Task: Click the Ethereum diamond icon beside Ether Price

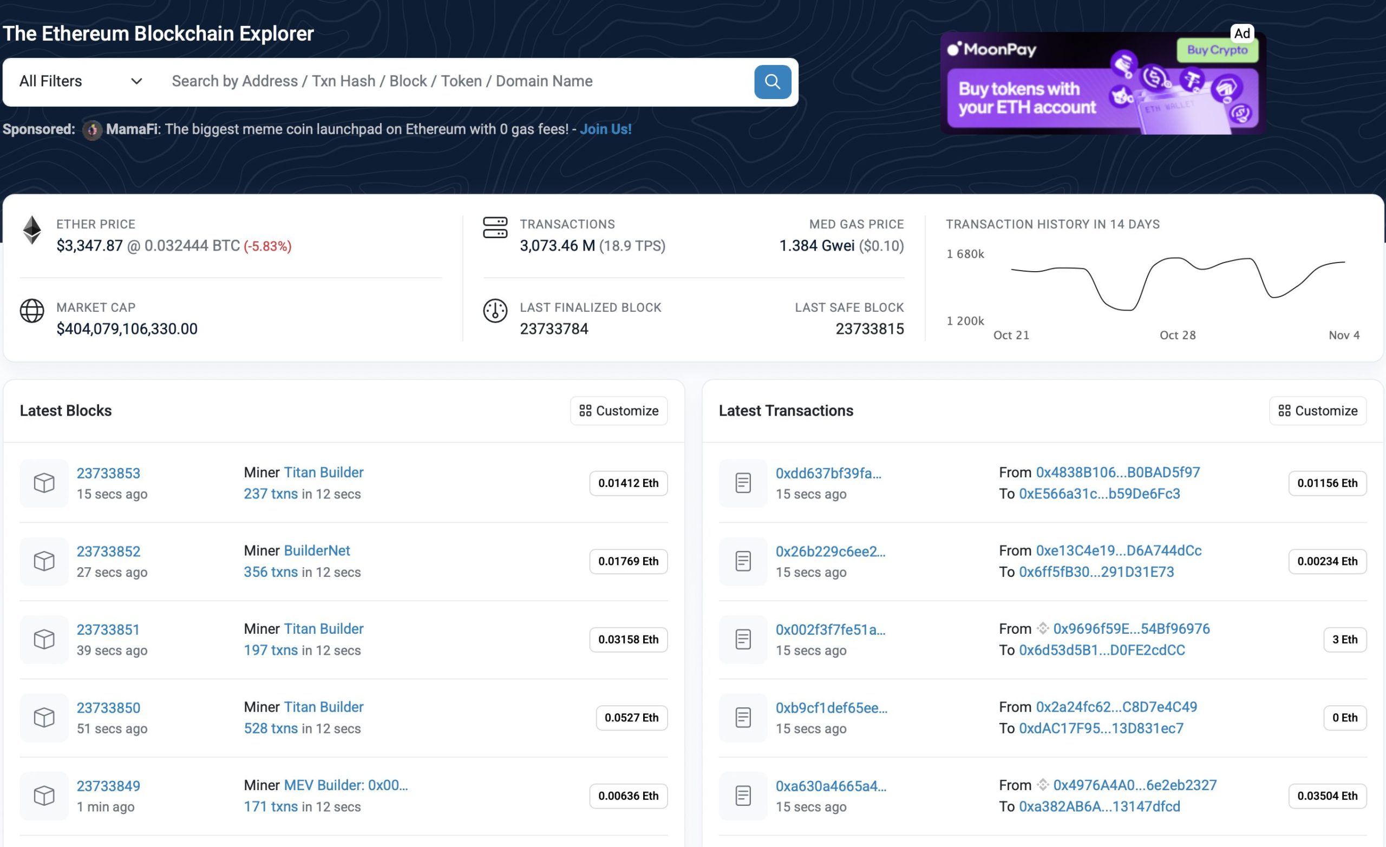Action: [x=32, y=230]
